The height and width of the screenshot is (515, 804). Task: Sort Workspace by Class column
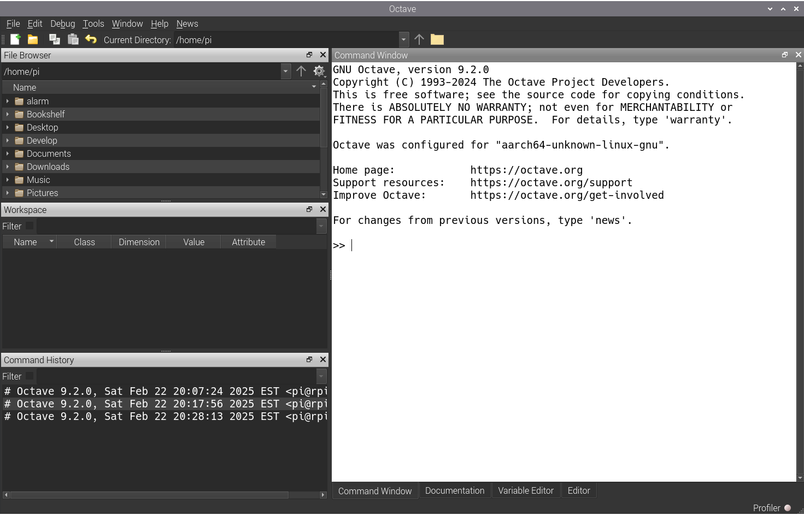[84, 242]
